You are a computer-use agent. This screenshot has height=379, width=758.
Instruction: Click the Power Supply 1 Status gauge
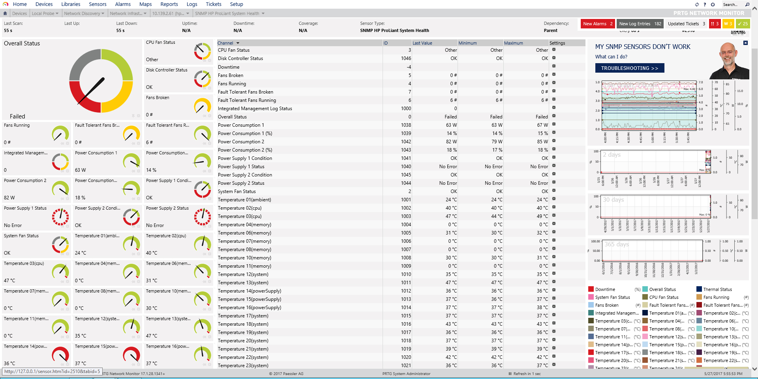[60, 217]
